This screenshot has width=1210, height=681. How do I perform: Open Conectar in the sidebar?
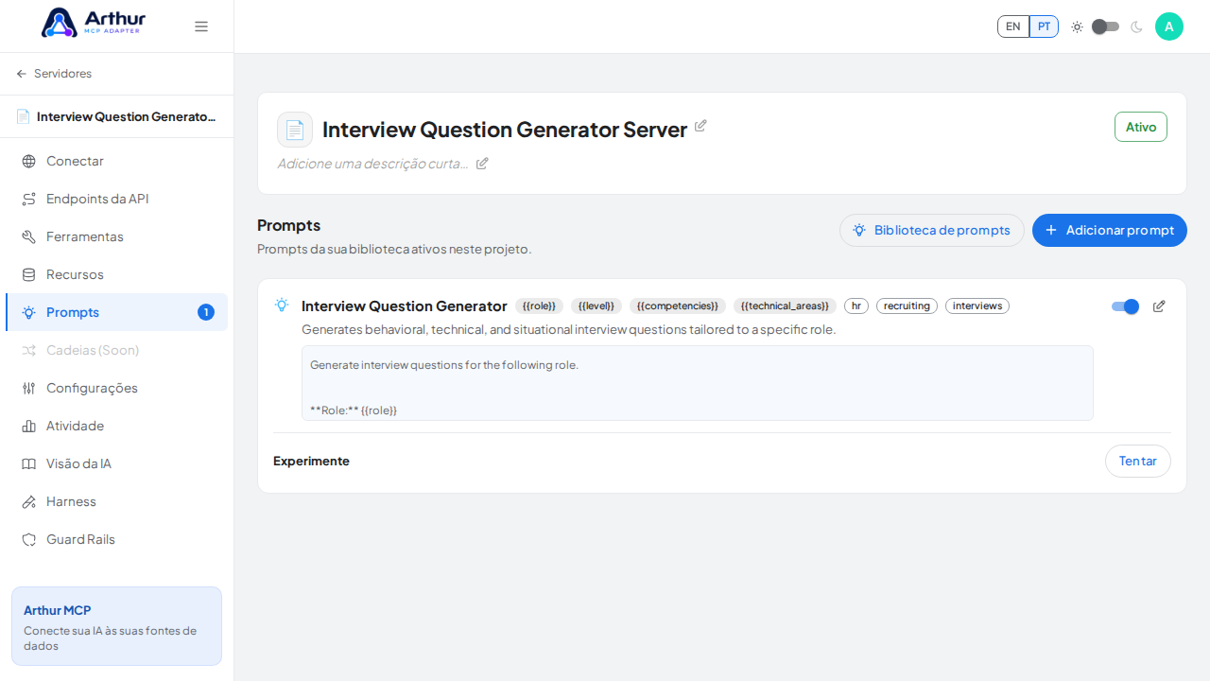(x=116, y=161)
